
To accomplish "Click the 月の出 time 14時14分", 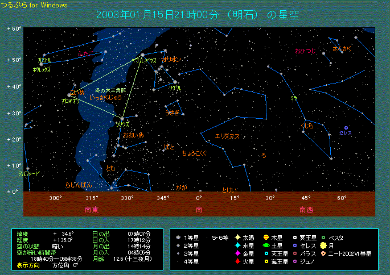I will pyautogui.click(x=139, y=247).
